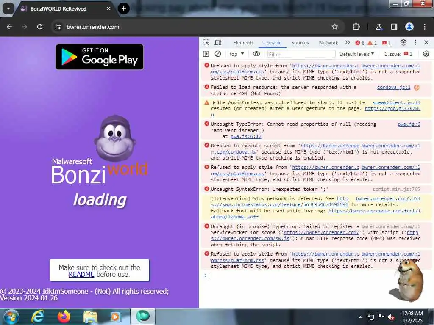Bookmark this page with the star icon
Viewport: 434px width, 325px height.
tap(335, 27)
